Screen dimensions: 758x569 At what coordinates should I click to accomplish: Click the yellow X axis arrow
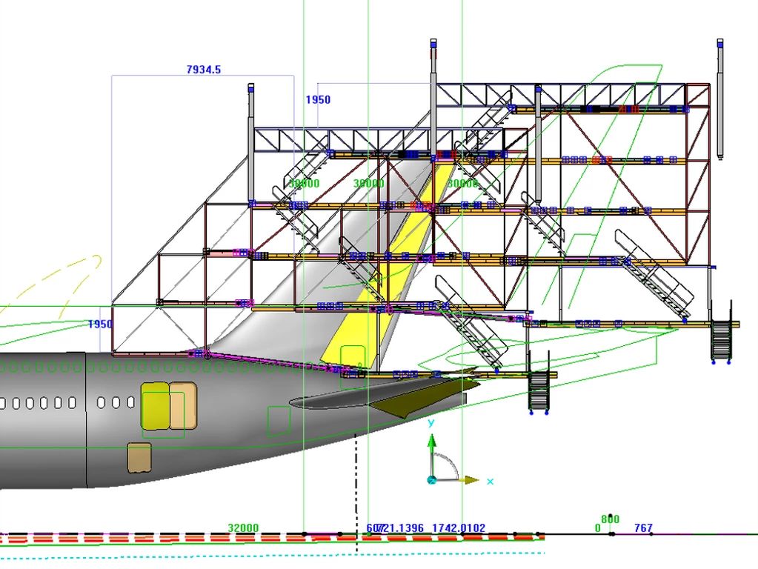471,480
